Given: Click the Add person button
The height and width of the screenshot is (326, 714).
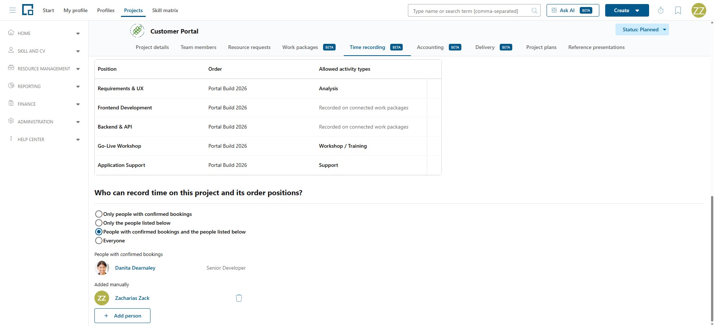Looking at the screenshot, I should click(x=122, y=316).
